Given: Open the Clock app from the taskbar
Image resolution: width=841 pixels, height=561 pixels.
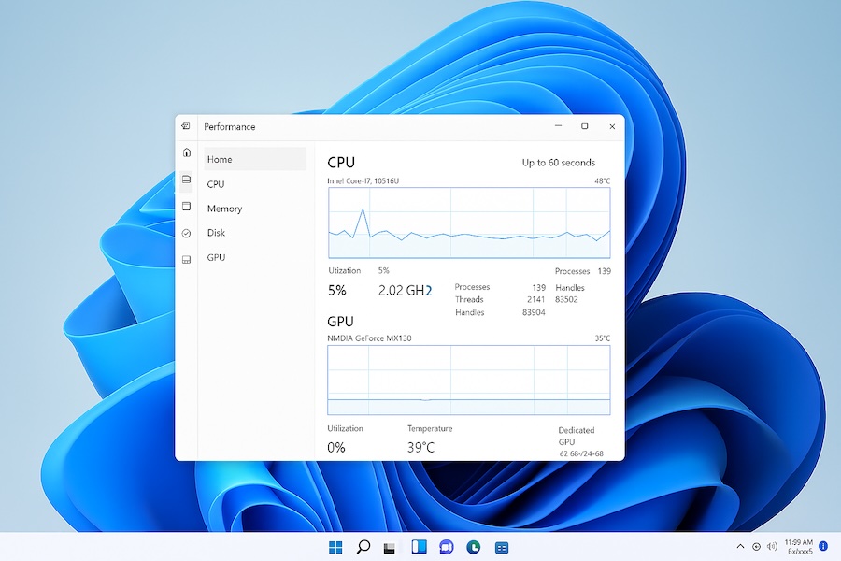Looking at the screenshot, I should coord(474,547).
